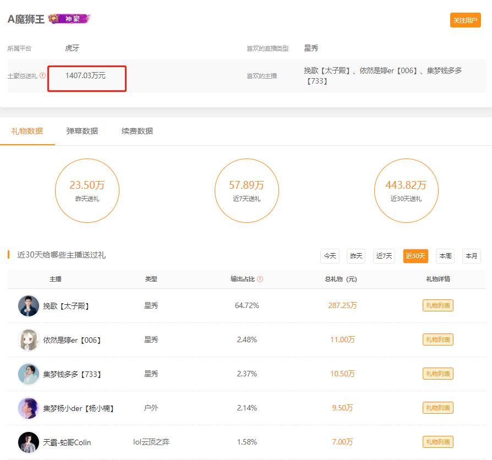Open avatar of 依然是婷er【006】
492x460 pixels.
point(29,340)
